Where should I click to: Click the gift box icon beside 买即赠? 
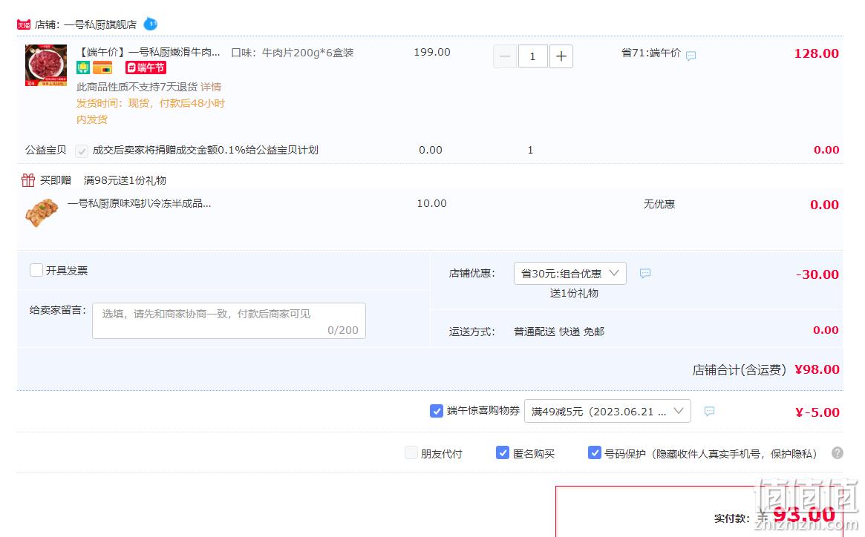28,179
